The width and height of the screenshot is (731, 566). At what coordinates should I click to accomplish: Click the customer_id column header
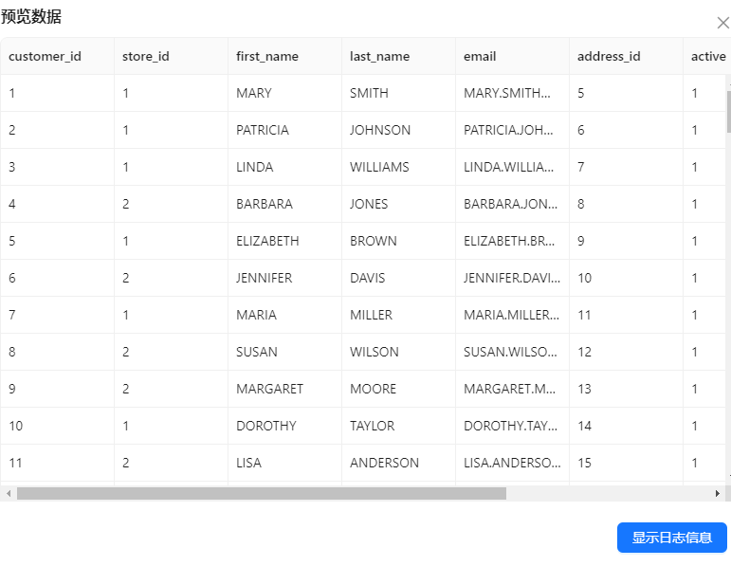(x=45, y=56)
